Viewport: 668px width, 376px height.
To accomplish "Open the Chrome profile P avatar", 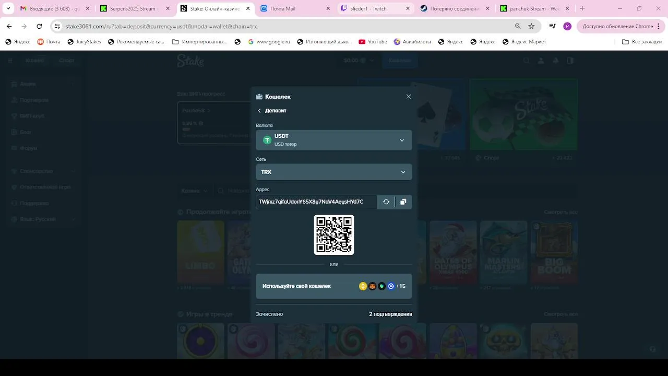I will [567, 26].
